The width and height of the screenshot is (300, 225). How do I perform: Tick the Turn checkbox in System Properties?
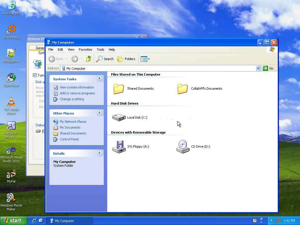tap(35, 75)
